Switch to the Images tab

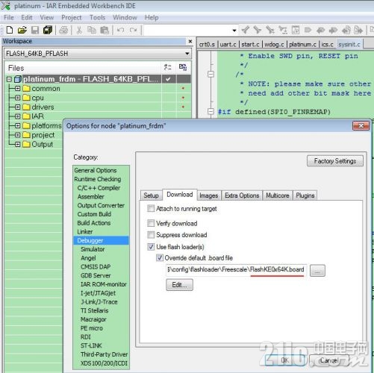coord(209,195)
